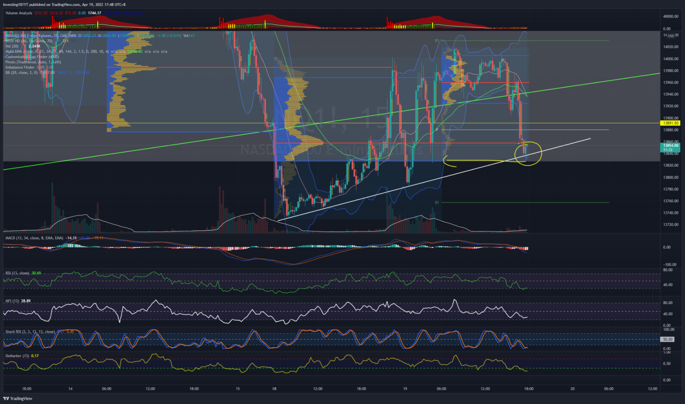
Task: Click the date 15 on the time axis
Action: click(238, 389)
